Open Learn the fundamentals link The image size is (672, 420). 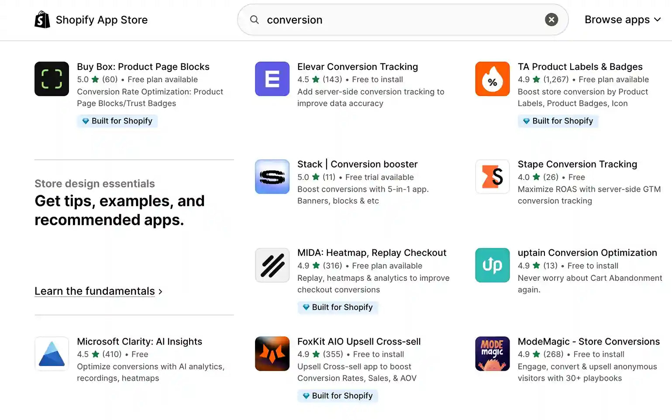coord(95,291)
